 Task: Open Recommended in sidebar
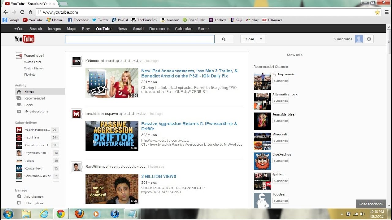[35, 98]
